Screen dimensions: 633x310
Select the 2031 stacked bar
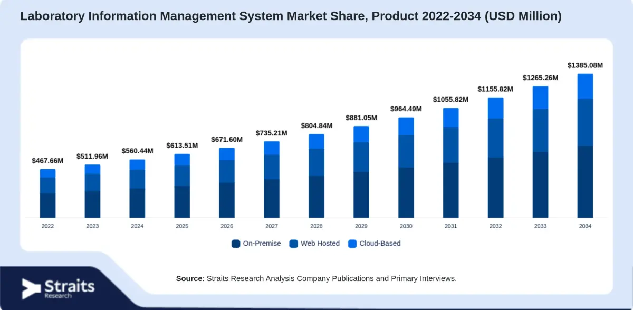pyautogui.click(x=451, y=163)
